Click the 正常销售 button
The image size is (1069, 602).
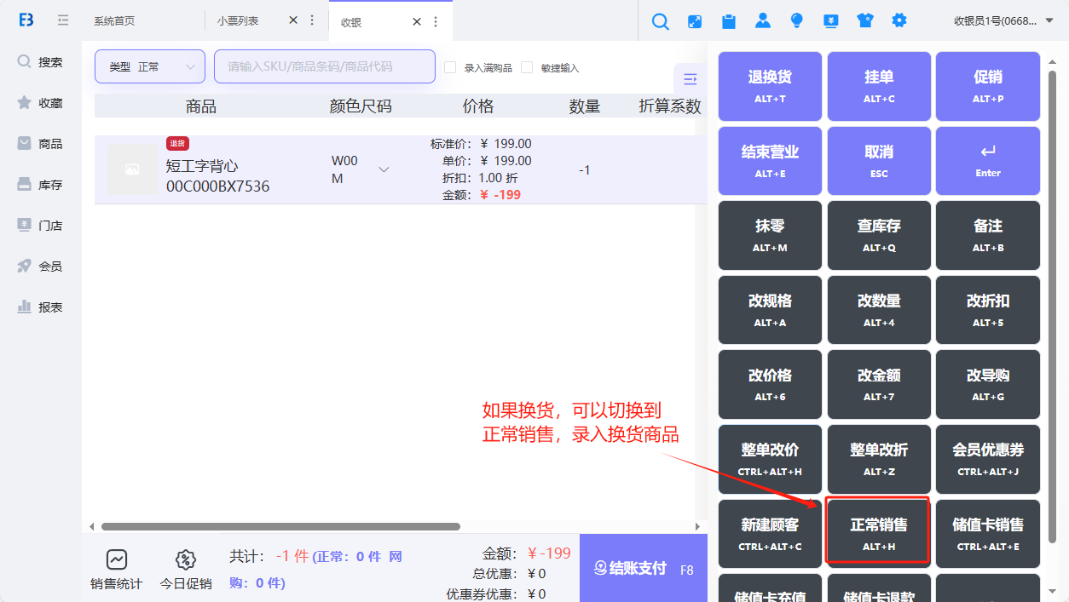point(879,534)
